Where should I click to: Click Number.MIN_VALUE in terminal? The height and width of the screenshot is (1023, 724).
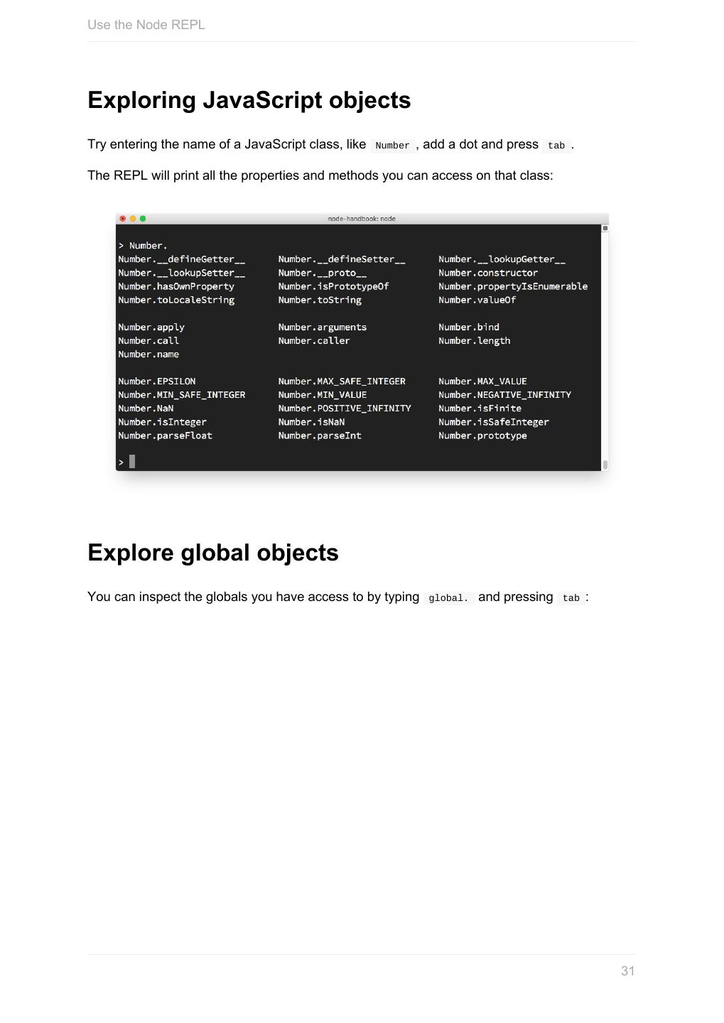click(323, 395)
